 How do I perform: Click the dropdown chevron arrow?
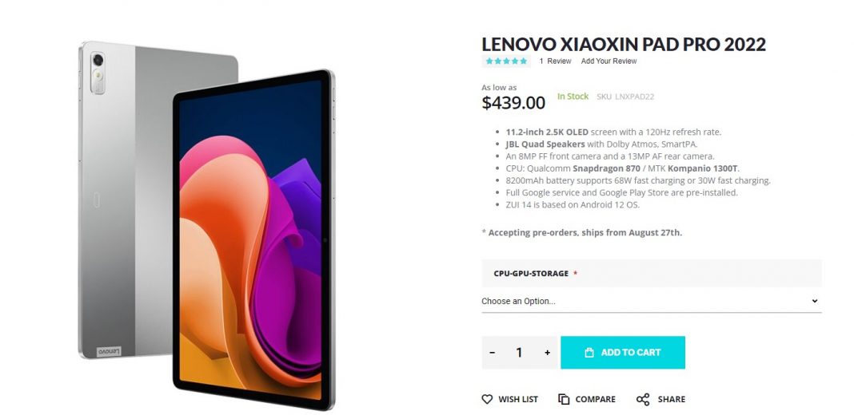coord(815,301)
